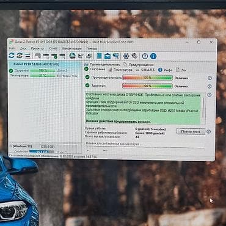This screenshot has height=226, width=226.
Task: Switch to the Производительность tab
Action: [103, 65]
